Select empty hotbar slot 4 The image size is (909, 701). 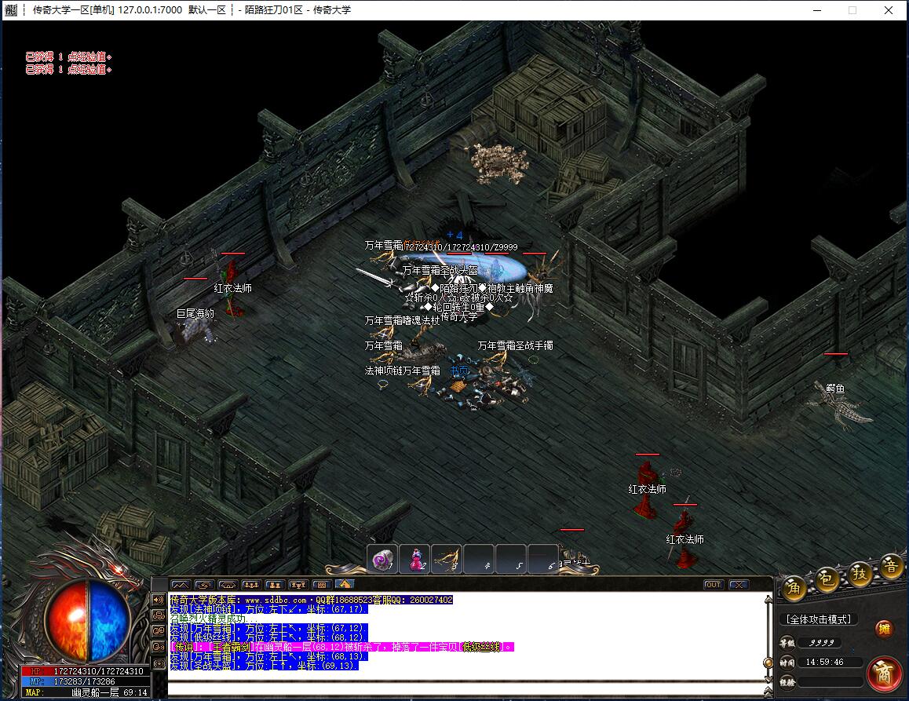click(479, 560)
